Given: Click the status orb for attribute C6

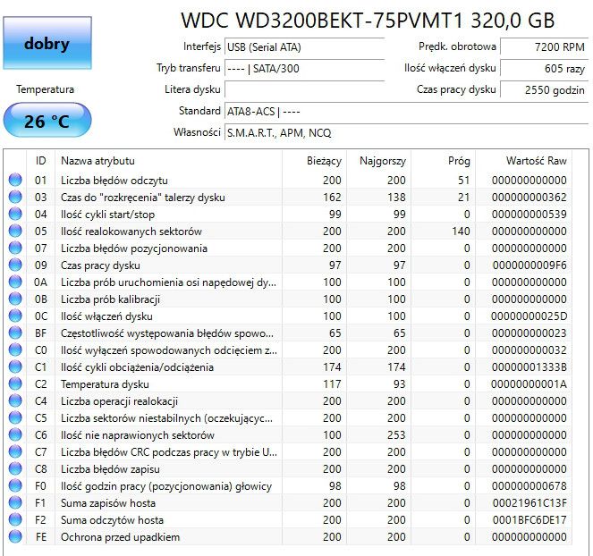Looking at the screenshot, I should point(15,434).
